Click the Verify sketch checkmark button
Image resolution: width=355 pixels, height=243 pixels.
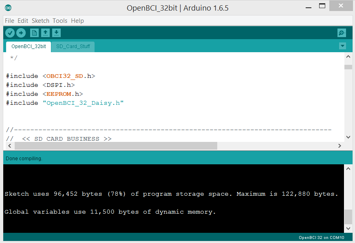tap(10, 33)
